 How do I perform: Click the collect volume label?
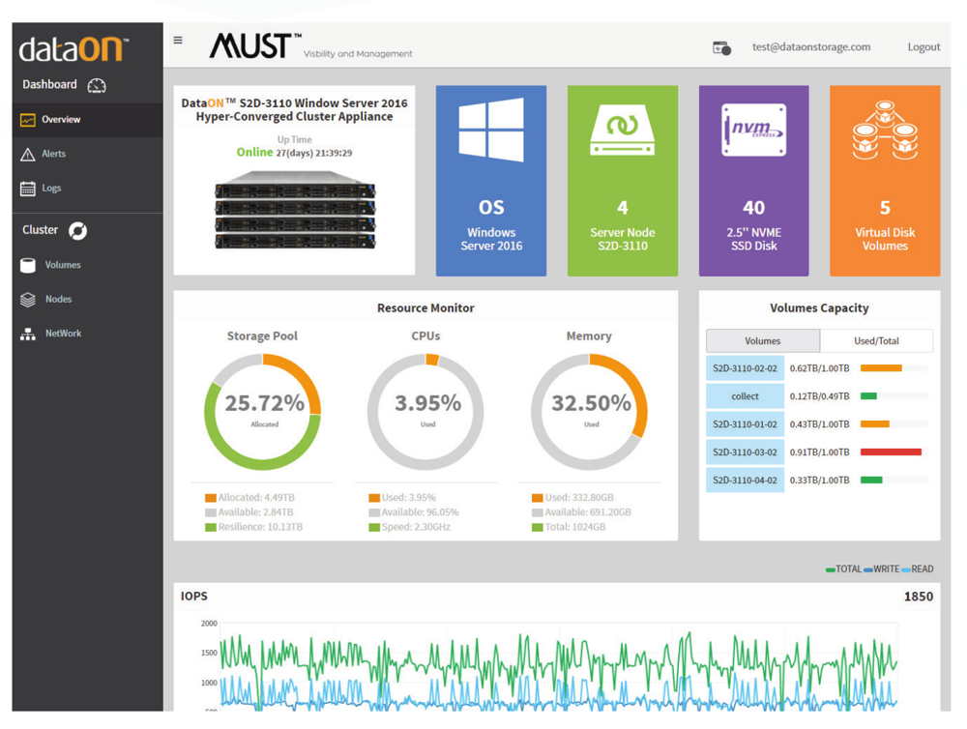(745, 396)
